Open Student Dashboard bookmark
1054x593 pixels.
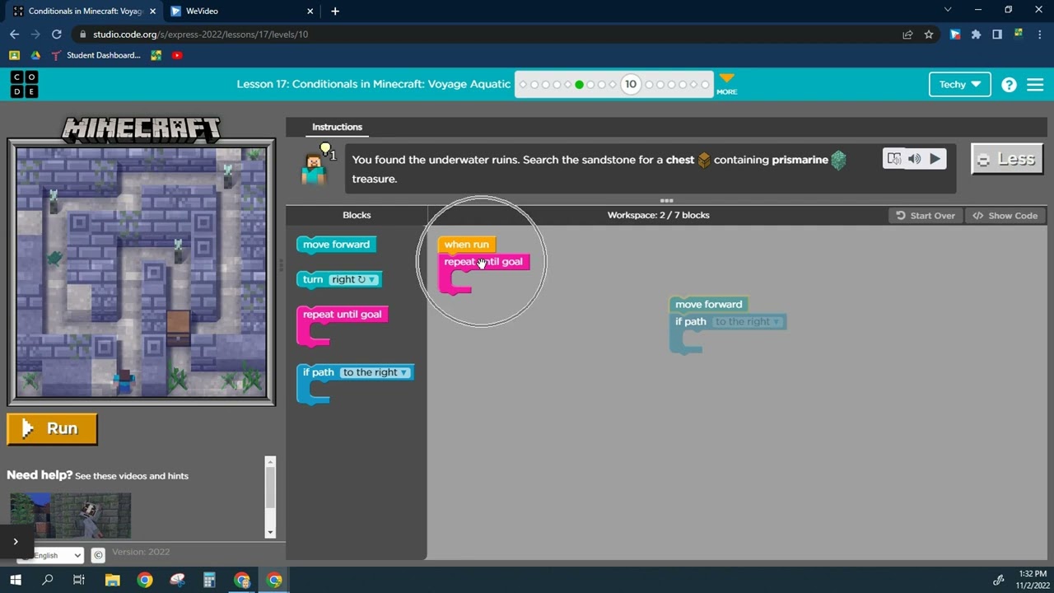tap(96, 55)
